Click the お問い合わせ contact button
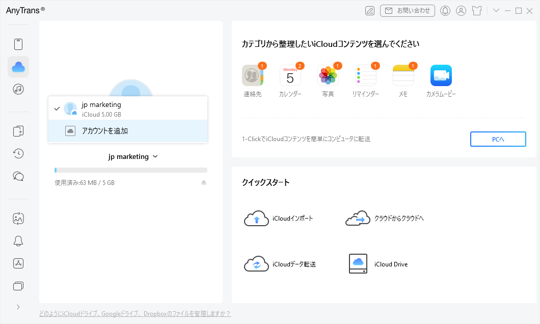Image resolution: width=540 pixels, height=324 pixels. [408, 11]
